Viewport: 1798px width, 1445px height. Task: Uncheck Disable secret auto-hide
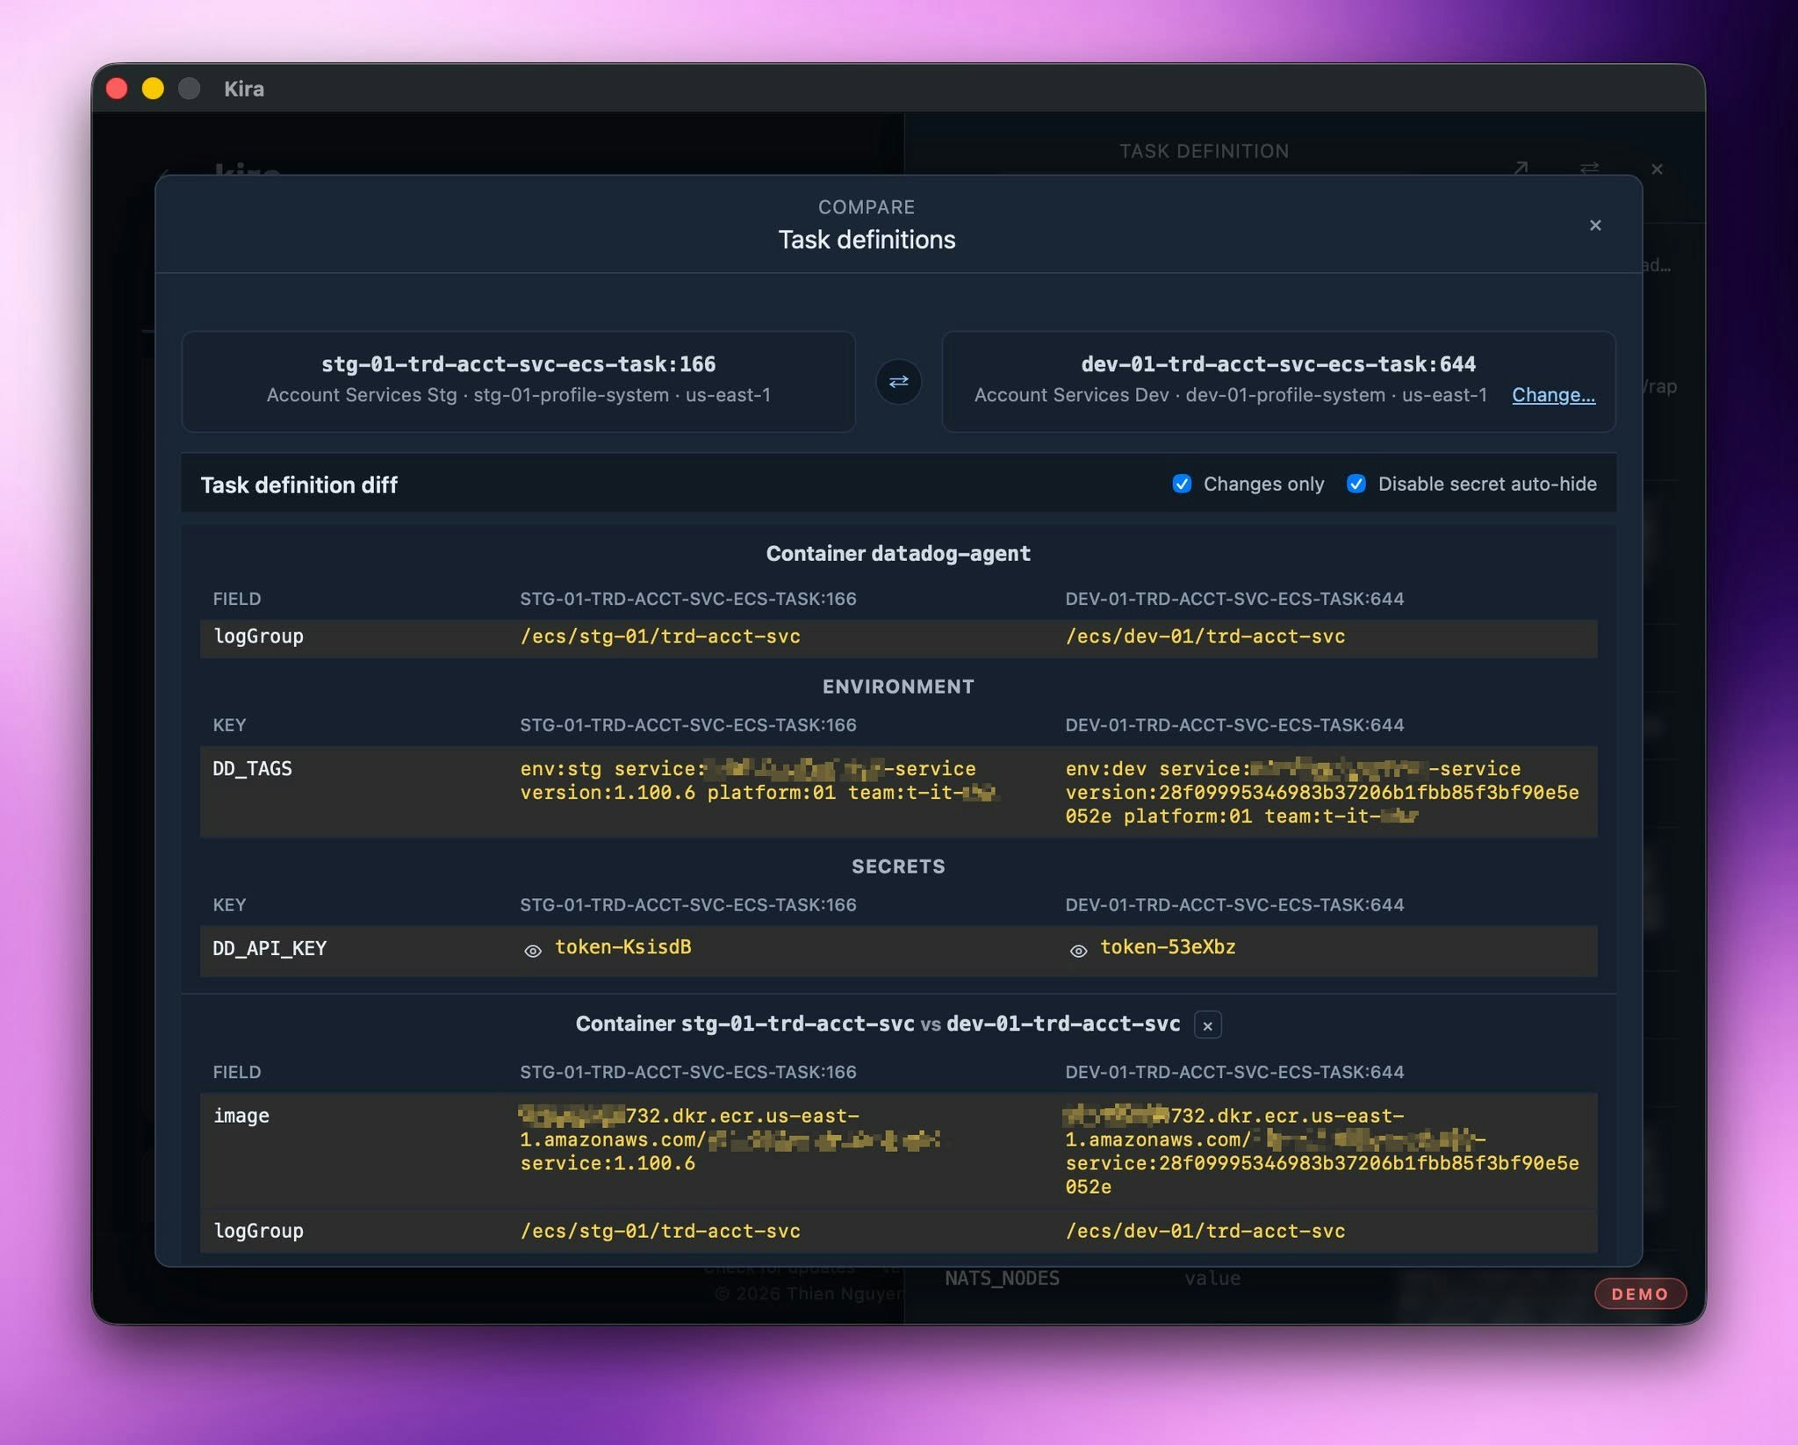[1356, 484]
